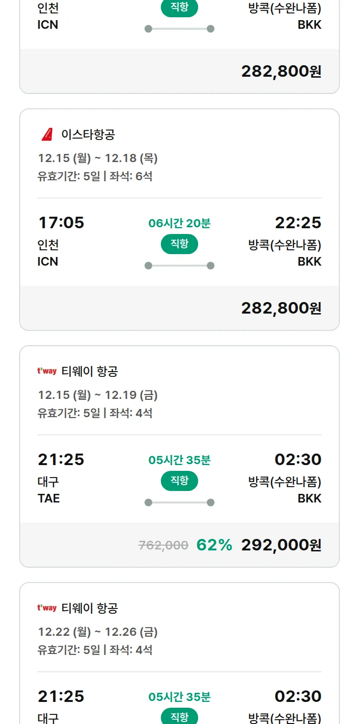359x724 pixels.
Task: Click the 유효기간: 5일 | 좌석: 6석 info line
Action: pos(95,176)
